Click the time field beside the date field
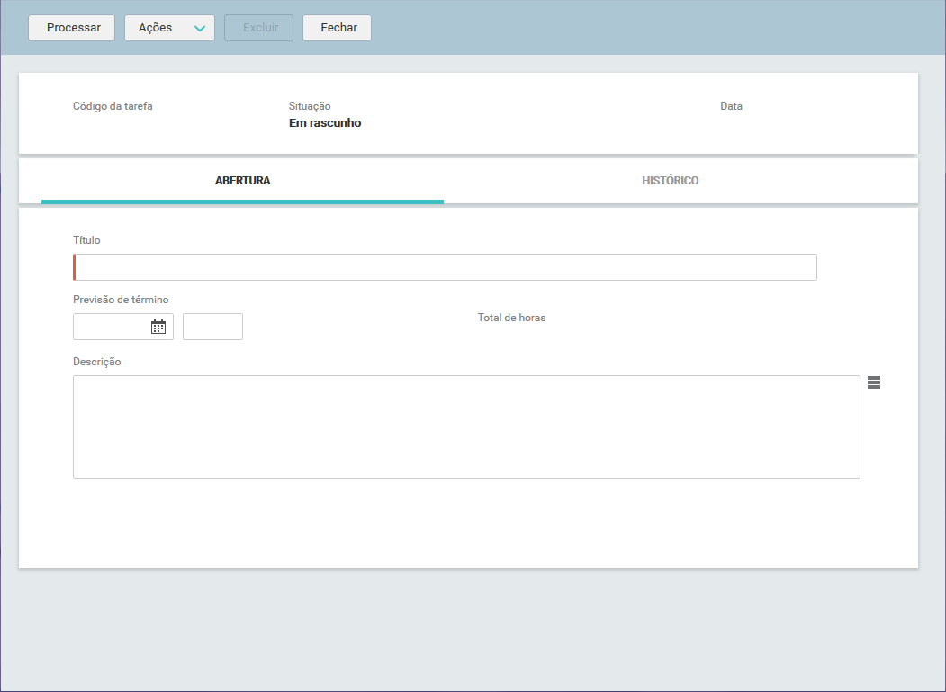The width and height of the screenshot is (946, 692). 213,327
